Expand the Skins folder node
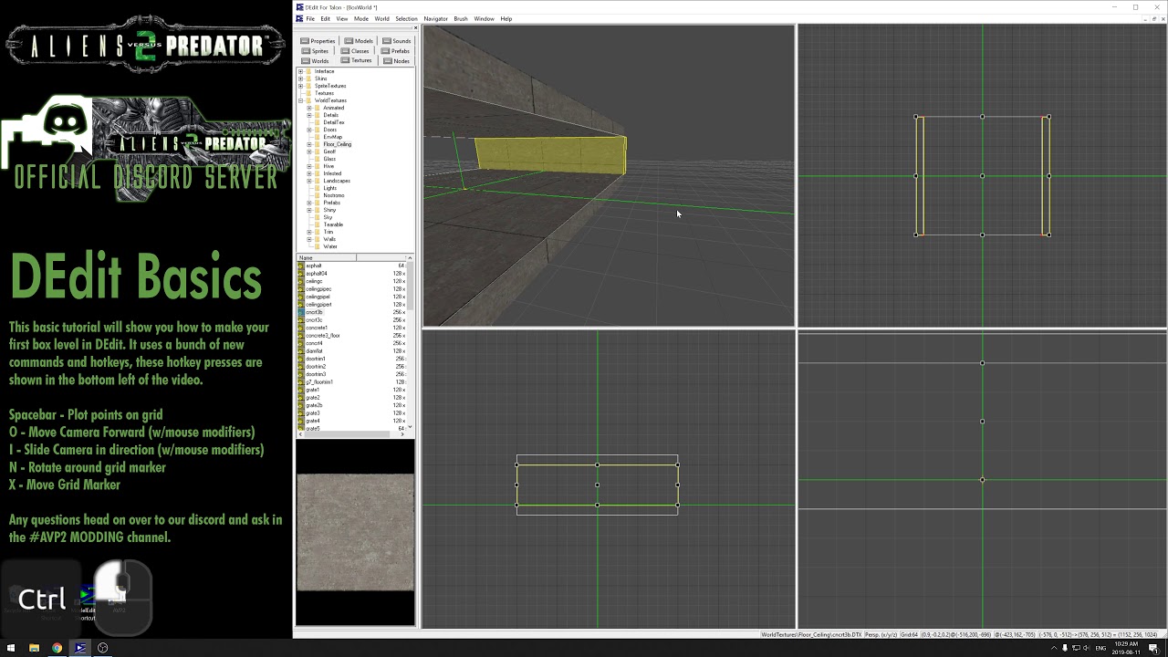This screenshot has height=657, width=1168. pos(300,78)
